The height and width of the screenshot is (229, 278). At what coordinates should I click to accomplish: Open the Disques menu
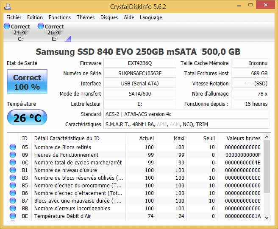click(109, 17)
